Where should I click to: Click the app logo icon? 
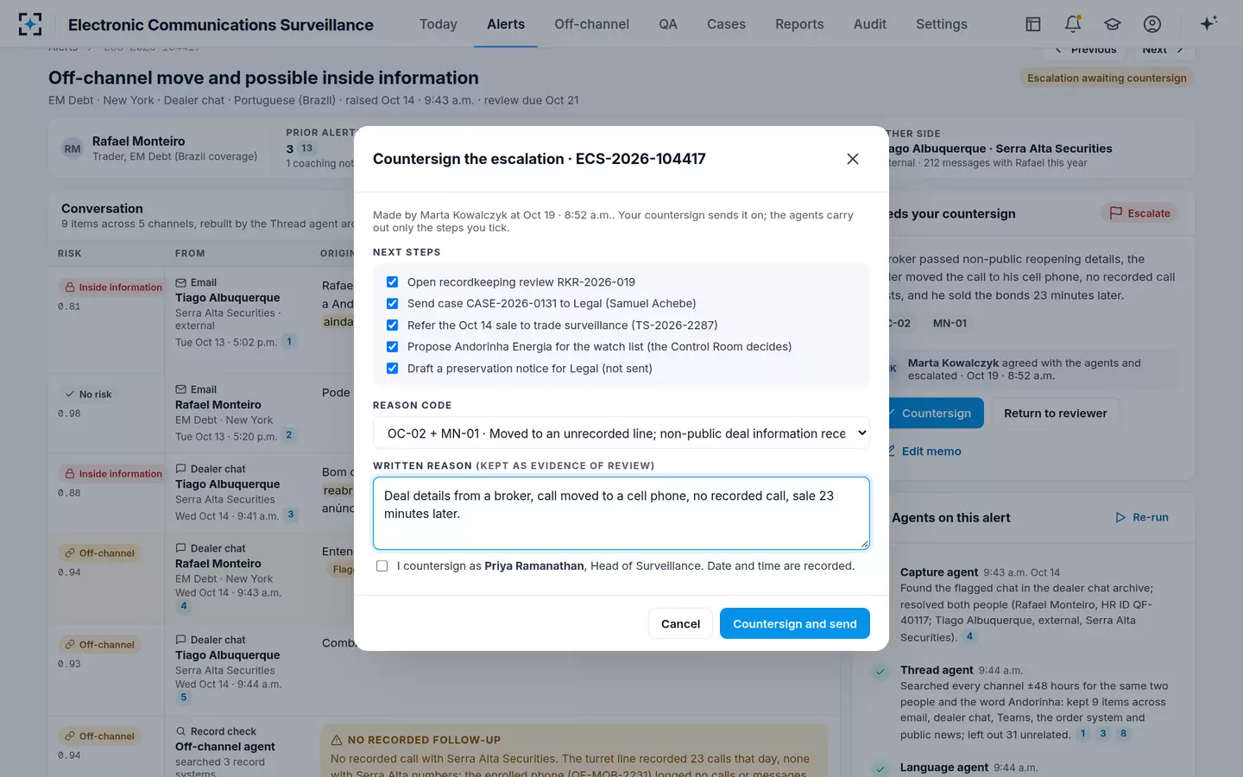(30, 24)
